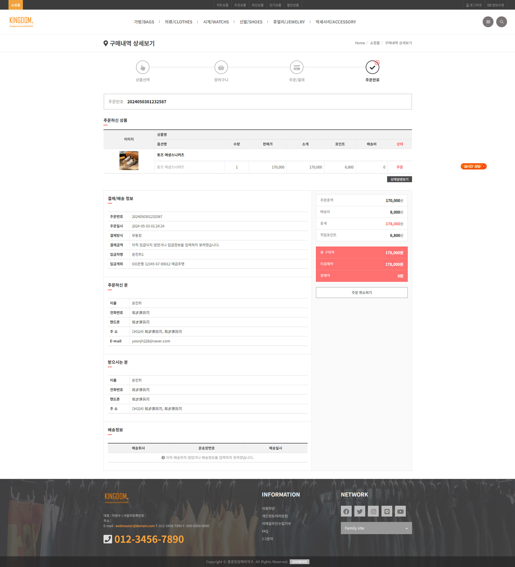The width and height of the screenshot is (515, 567).
Task: Select the 상품선택 step icon
Action: 142,67
